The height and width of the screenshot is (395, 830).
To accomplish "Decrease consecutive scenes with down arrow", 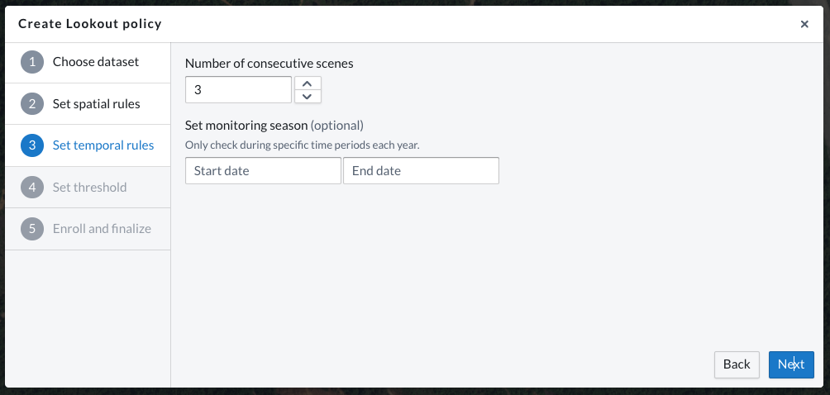I will (x=308, y=96).
